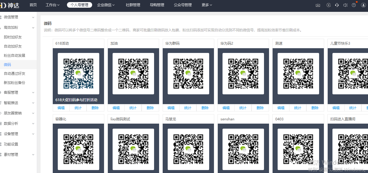Open the 更多 dropdown menu

[207, 5]
